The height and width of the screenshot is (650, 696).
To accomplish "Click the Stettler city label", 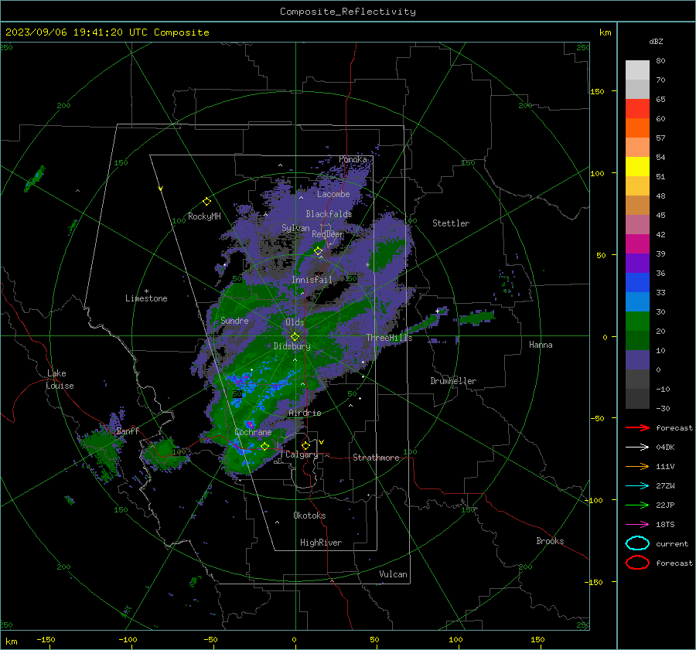I will coord(451,223).
